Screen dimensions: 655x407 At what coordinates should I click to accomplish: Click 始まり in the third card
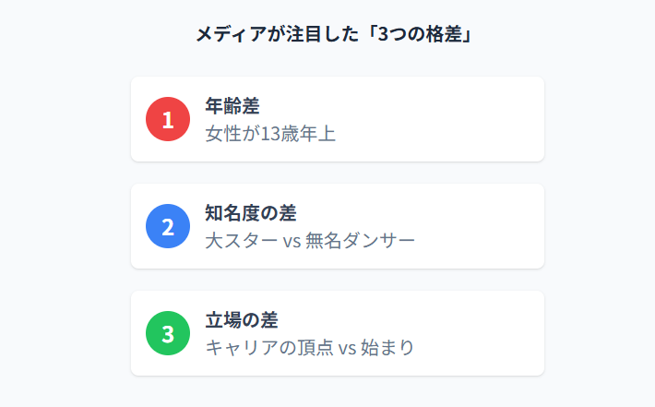[x=387, y=348]
